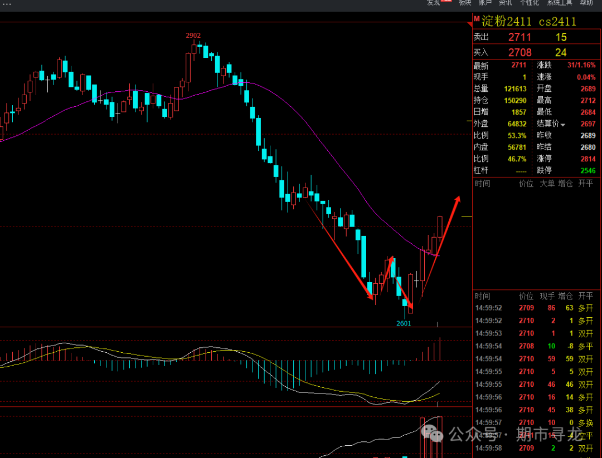Click the 2601 low price label on chart

404,323
